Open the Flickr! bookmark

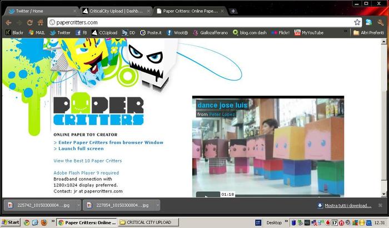(x=280, y=33)
